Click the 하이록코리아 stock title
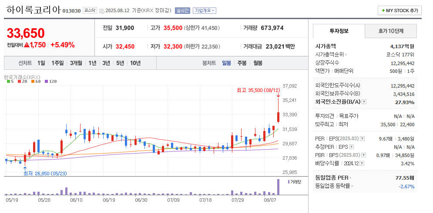Viewport: 433px width, 213px height. click(34, 10)
